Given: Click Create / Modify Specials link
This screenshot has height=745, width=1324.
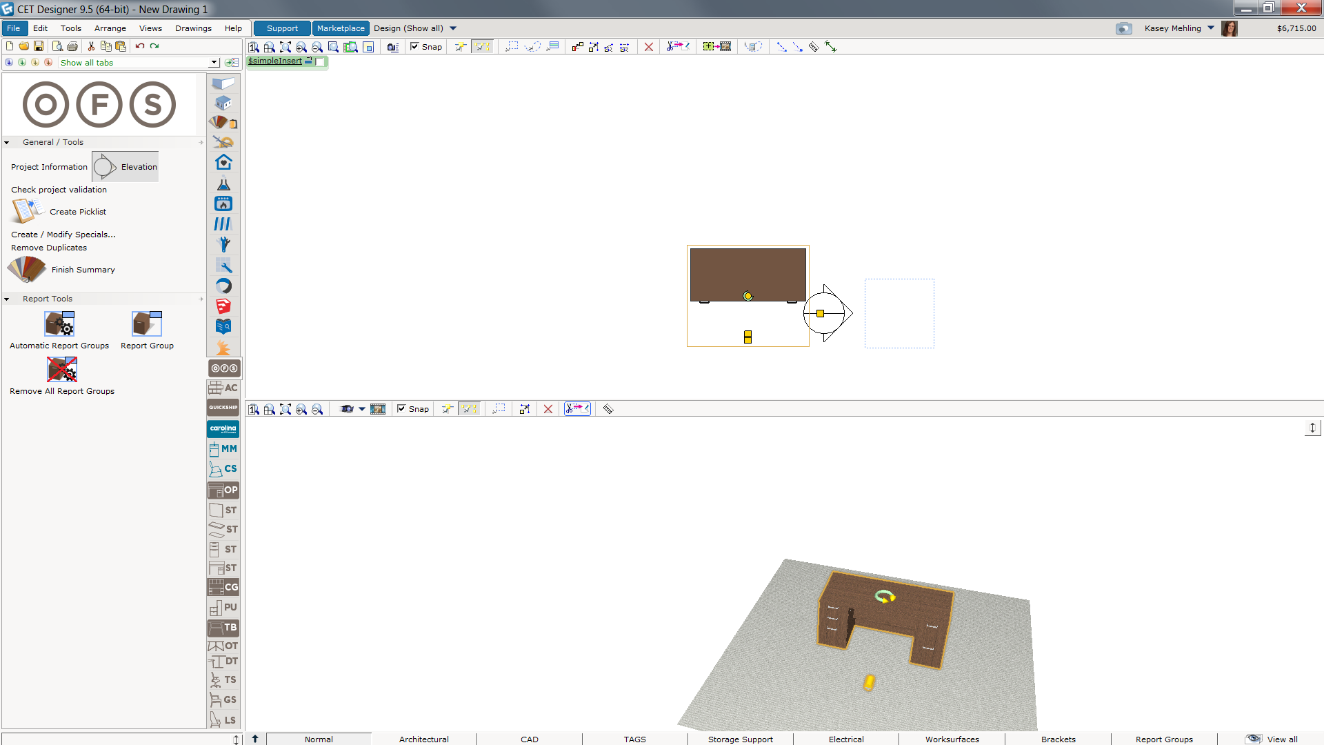Looking at the screenshot, I should tap(63, 235).
